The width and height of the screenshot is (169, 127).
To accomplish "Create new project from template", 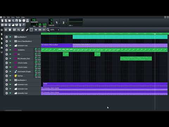I will [x=6, y=21].
